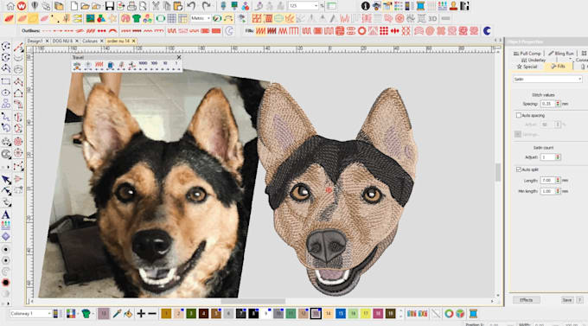Open the Special tab in Object Properties
Screen dimensions: 588x326
[x=527, y=67]
